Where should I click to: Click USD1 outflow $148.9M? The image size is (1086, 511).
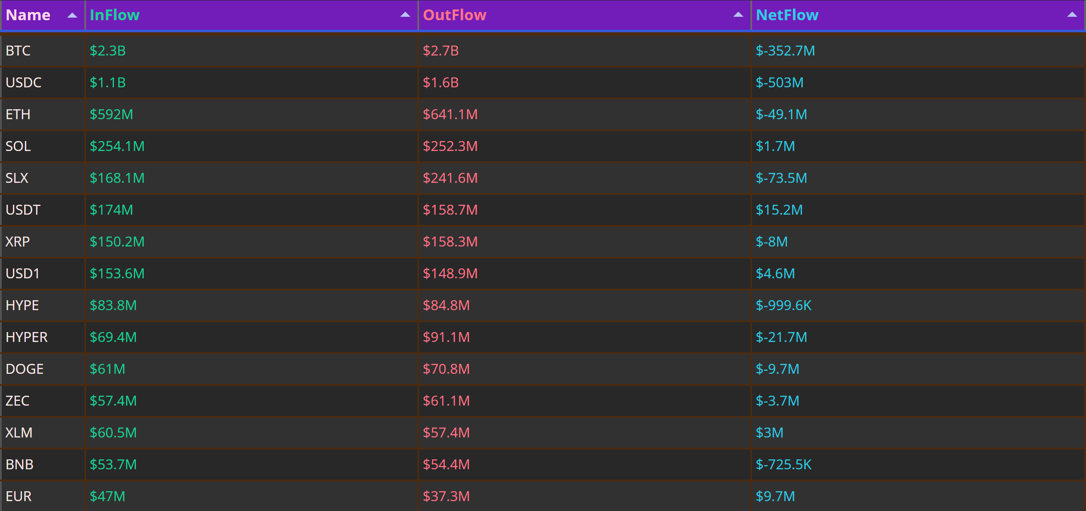coord(450,274)
